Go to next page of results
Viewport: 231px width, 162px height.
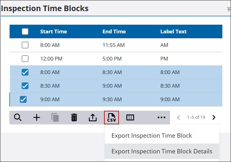click(214, 117)
